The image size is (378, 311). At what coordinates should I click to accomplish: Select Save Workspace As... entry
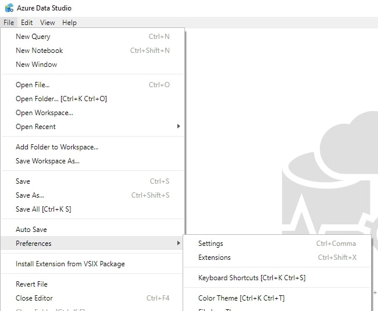pos(92,161)
